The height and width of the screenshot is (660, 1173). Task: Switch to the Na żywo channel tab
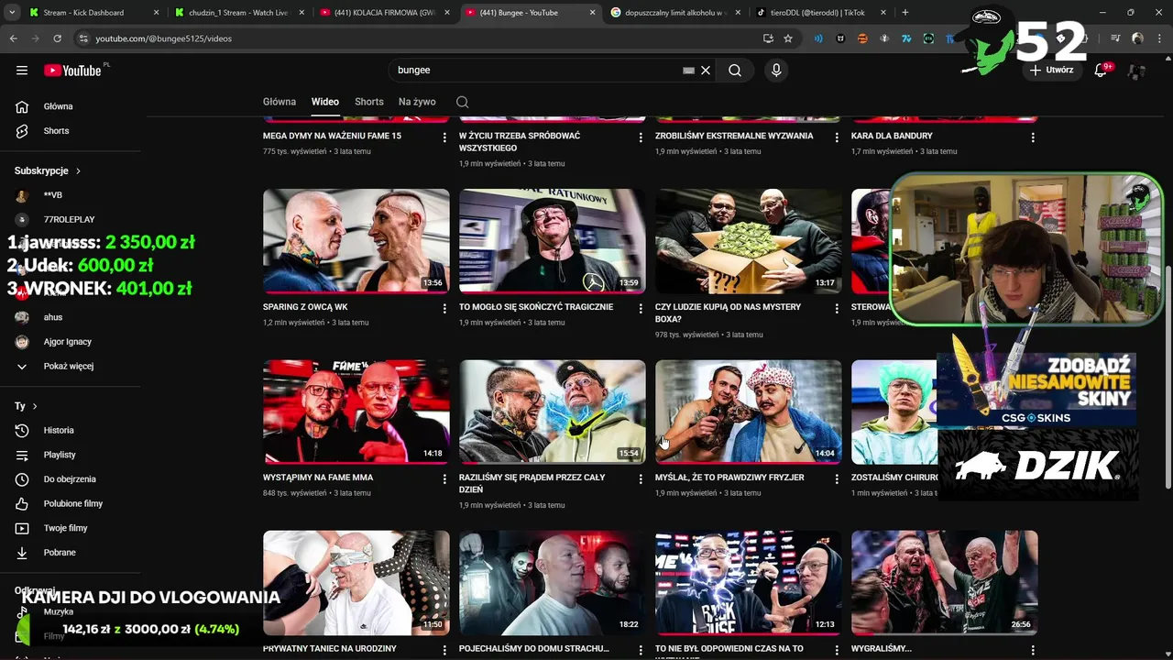417,102
